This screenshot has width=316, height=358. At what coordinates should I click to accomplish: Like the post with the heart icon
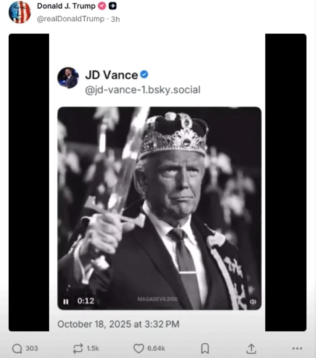[x=139, y=348]
